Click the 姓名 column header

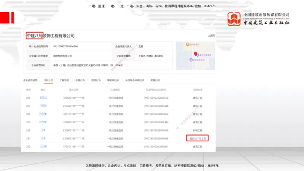43,90
